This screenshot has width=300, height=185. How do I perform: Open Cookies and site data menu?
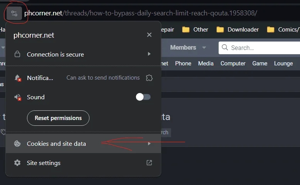click(83, 143)
